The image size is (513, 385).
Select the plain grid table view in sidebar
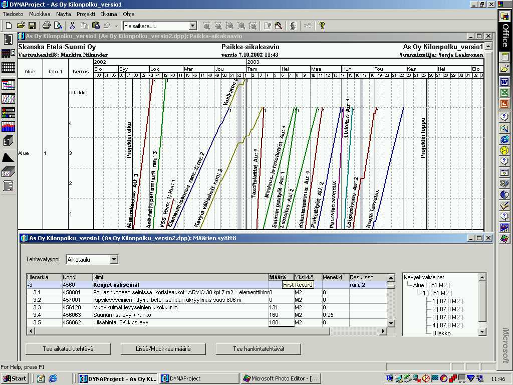8,68
